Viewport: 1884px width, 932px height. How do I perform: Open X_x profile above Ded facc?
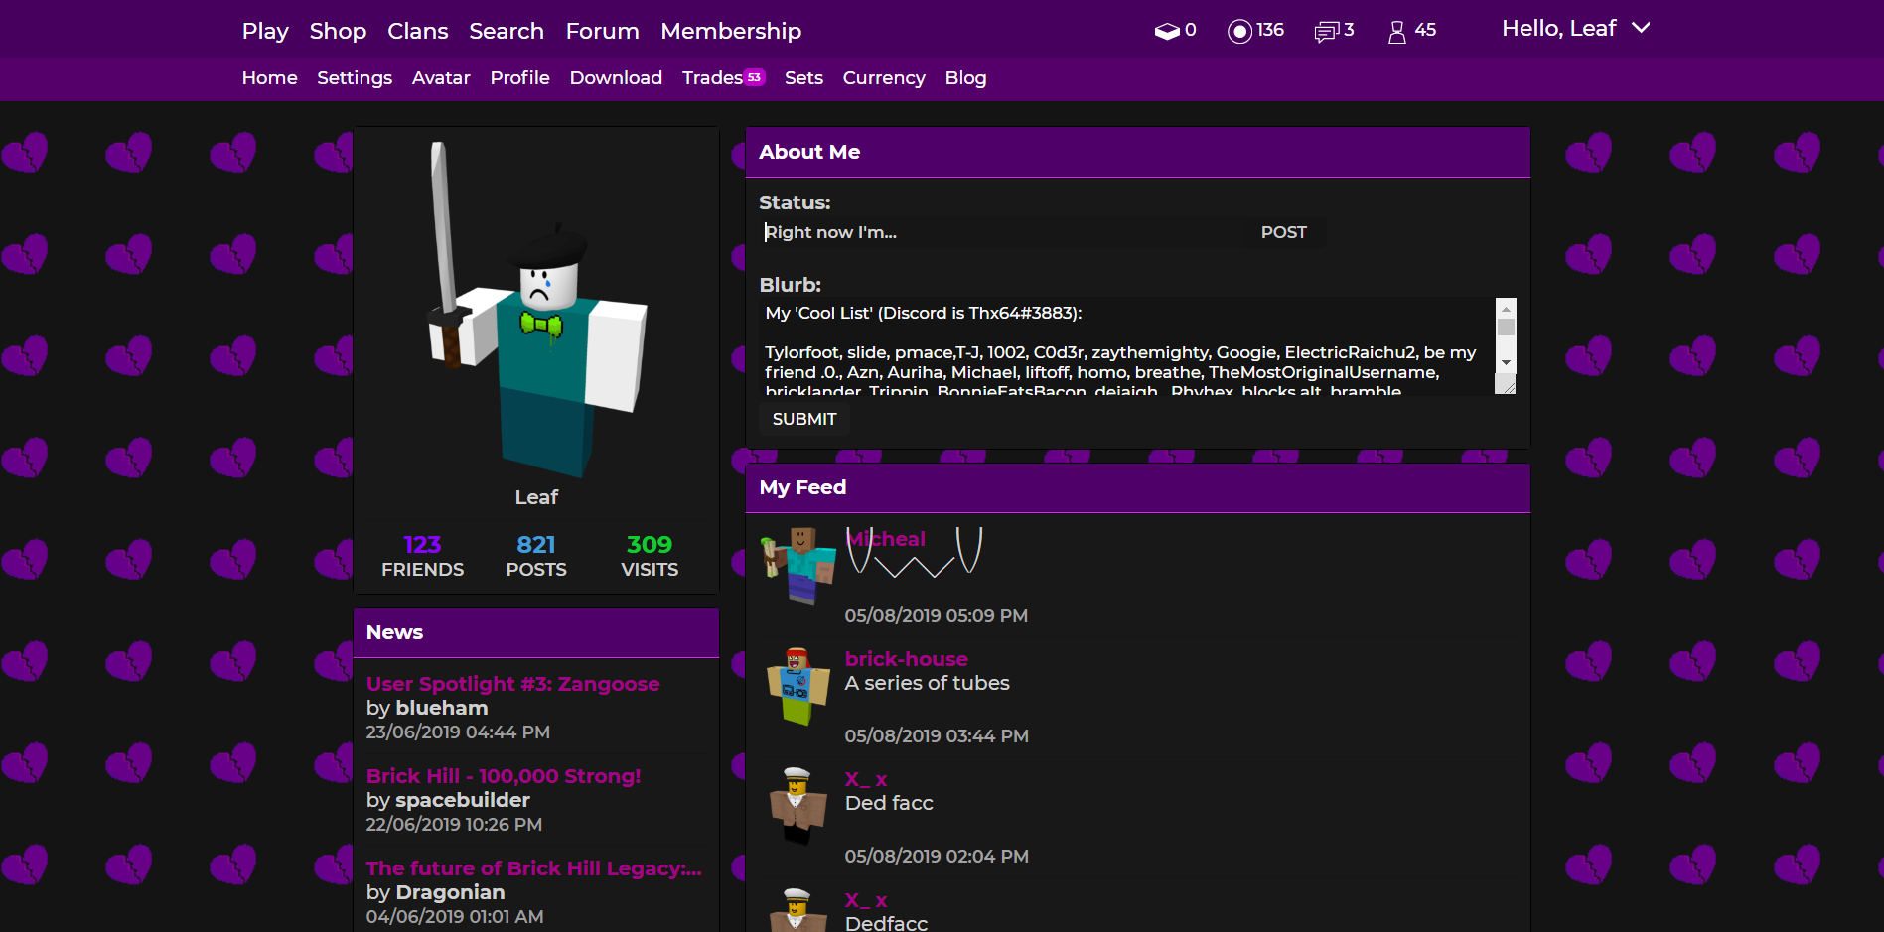866,779
